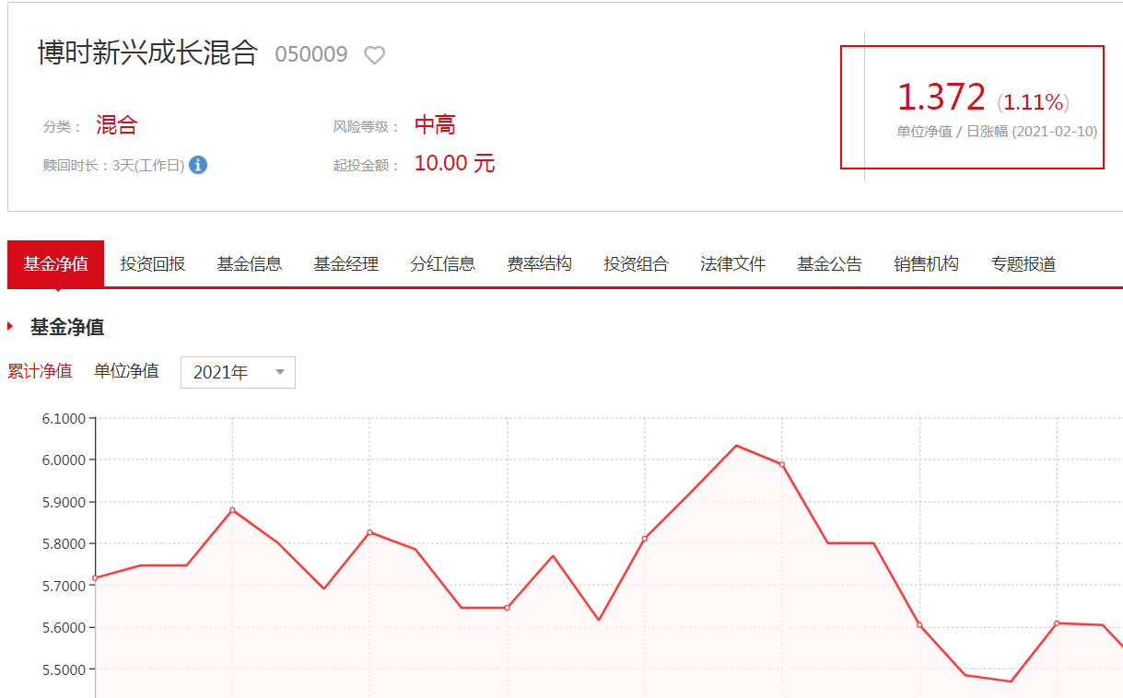The image size is (1123, 698).
Task: Click the 单位净值 / 日涨幅 (2021-02-10) caption
Action: pyautogui.click(x=997, y=132)
